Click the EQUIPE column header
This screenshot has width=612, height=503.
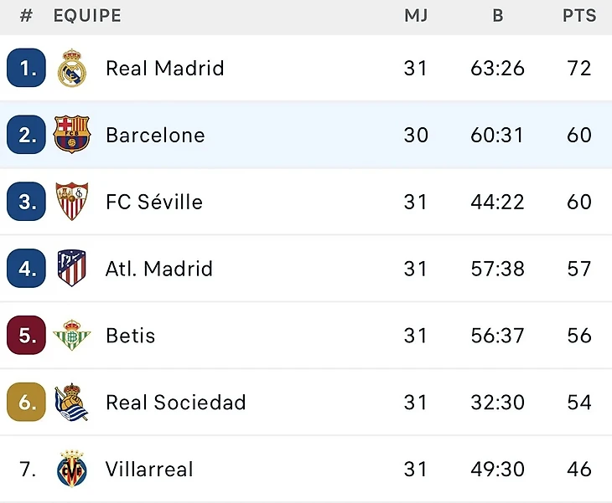click(87, 16)
